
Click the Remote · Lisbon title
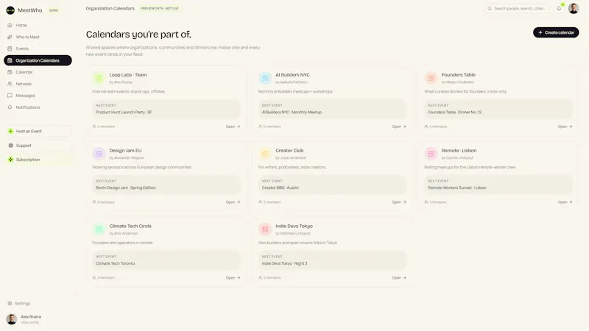pos(459,151)
